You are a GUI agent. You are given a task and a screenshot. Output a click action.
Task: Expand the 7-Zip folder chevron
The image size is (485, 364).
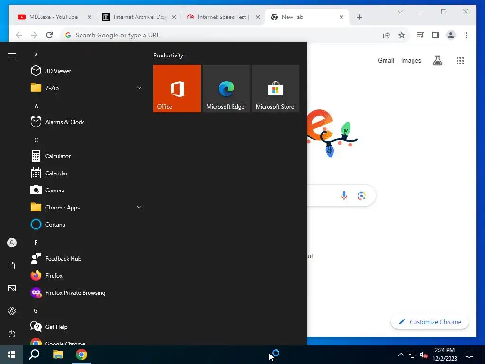click(x=139, y=88)
